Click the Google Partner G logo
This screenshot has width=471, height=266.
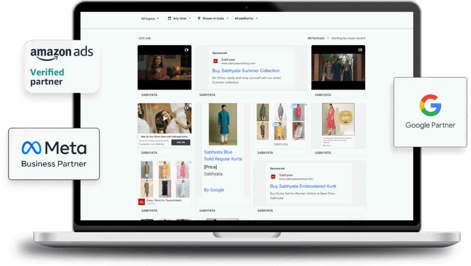[430, 105]
